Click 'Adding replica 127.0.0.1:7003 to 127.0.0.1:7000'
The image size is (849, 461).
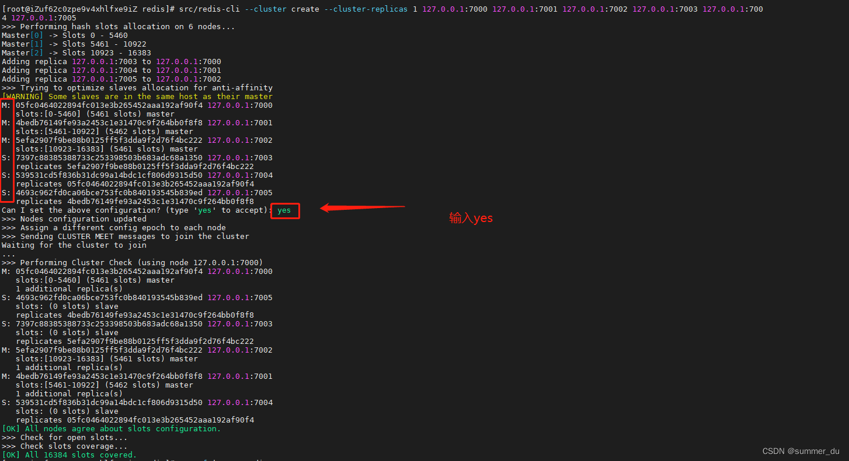pyautogui.click(x=112, y=62)
